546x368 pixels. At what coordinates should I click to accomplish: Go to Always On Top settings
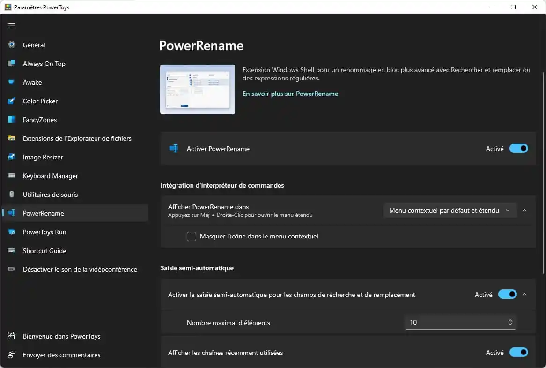coord(75,63)
